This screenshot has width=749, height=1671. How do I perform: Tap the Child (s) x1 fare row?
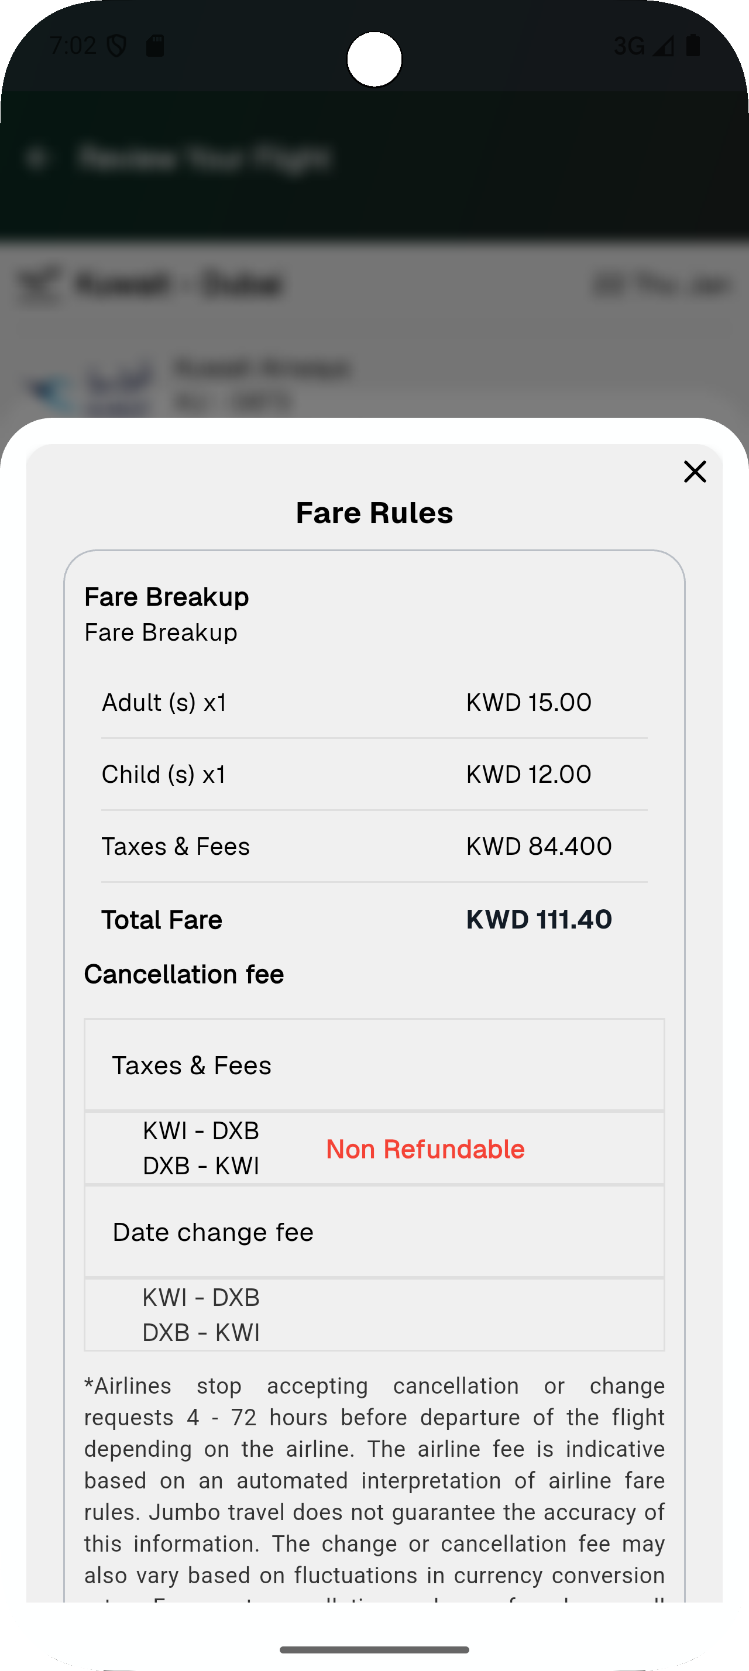pyautogui.click(x=374, y=775)
